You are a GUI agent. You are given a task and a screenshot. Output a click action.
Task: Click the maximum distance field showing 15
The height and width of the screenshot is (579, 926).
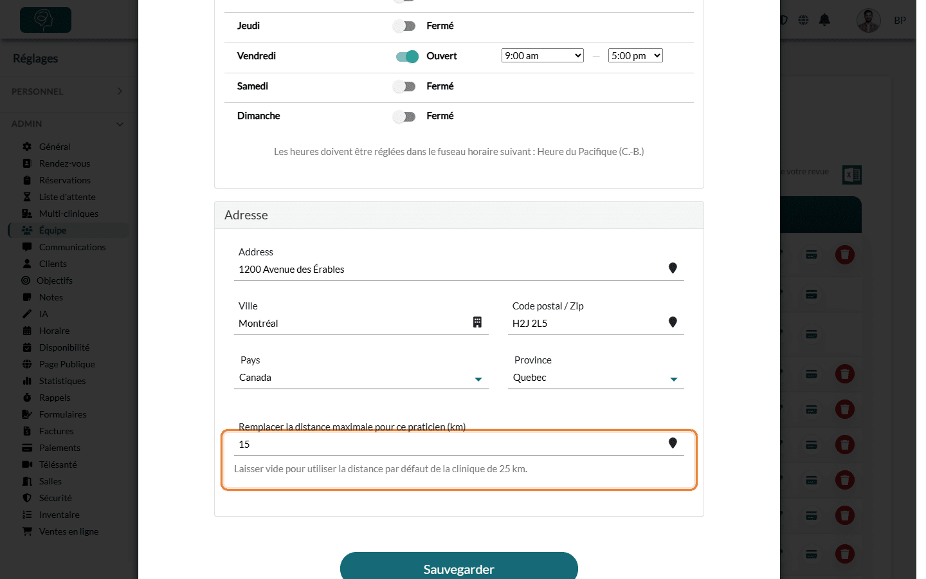pos(459,444)
